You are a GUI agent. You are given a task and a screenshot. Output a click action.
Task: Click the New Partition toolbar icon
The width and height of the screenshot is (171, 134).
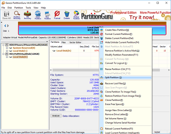coord(47,15)
